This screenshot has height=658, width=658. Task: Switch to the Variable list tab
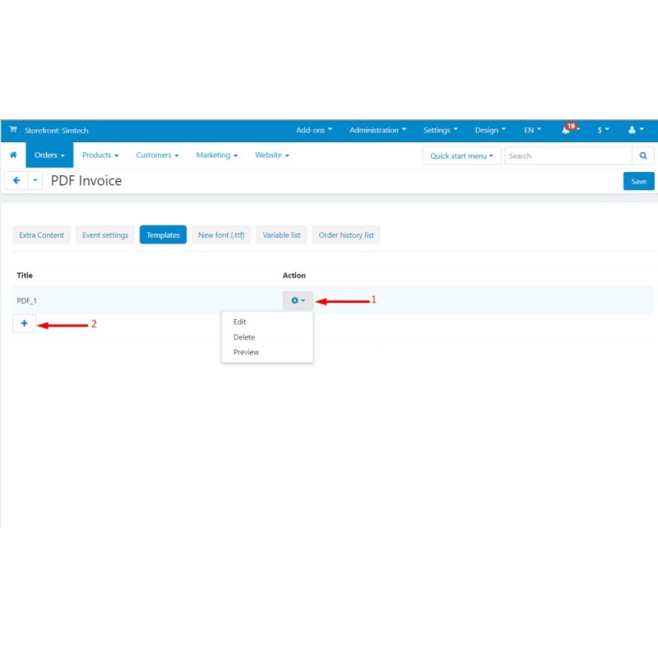(281, 234)
